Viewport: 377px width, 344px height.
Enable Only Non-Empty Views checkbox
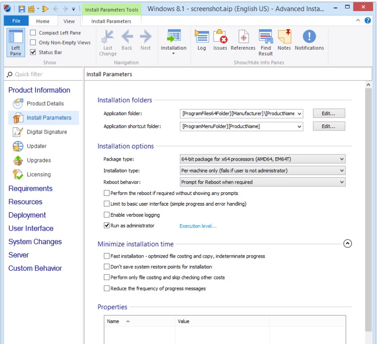click(33, 42)
